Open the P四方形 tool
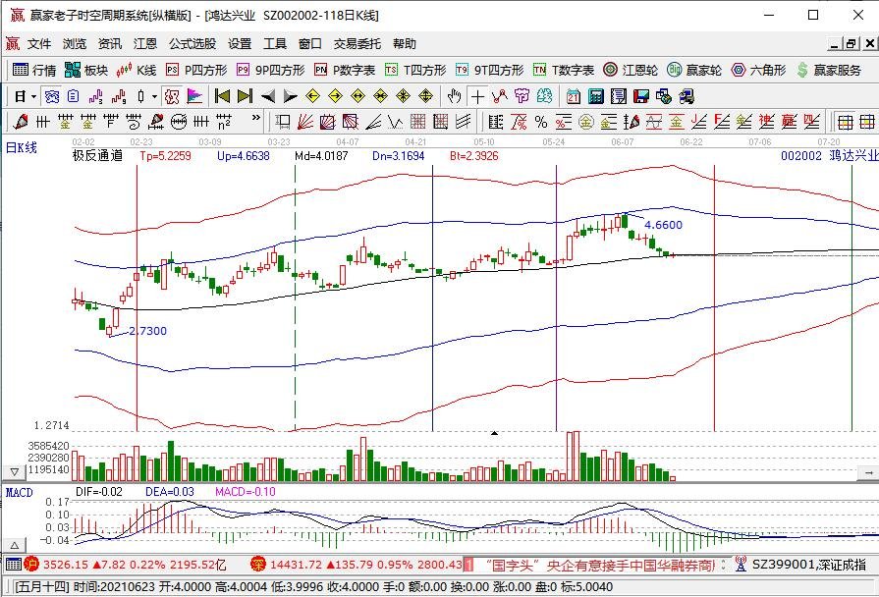Screen dimensions: 879x597 [x=196, y=70]
